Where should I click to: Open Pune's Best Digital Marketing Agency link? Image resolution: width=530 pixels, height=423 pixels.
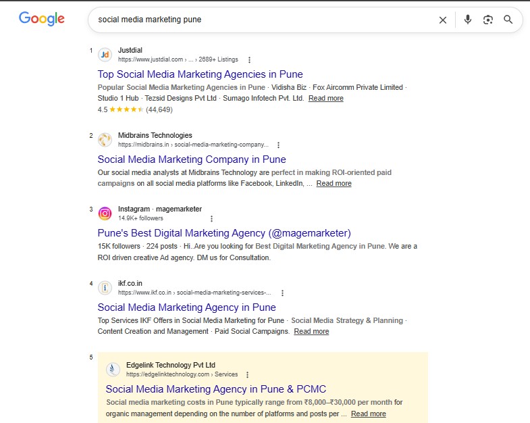point(224,233)
